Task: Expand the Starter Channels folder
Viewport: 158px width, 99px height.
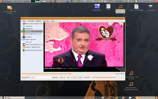Action: point(22,40)
